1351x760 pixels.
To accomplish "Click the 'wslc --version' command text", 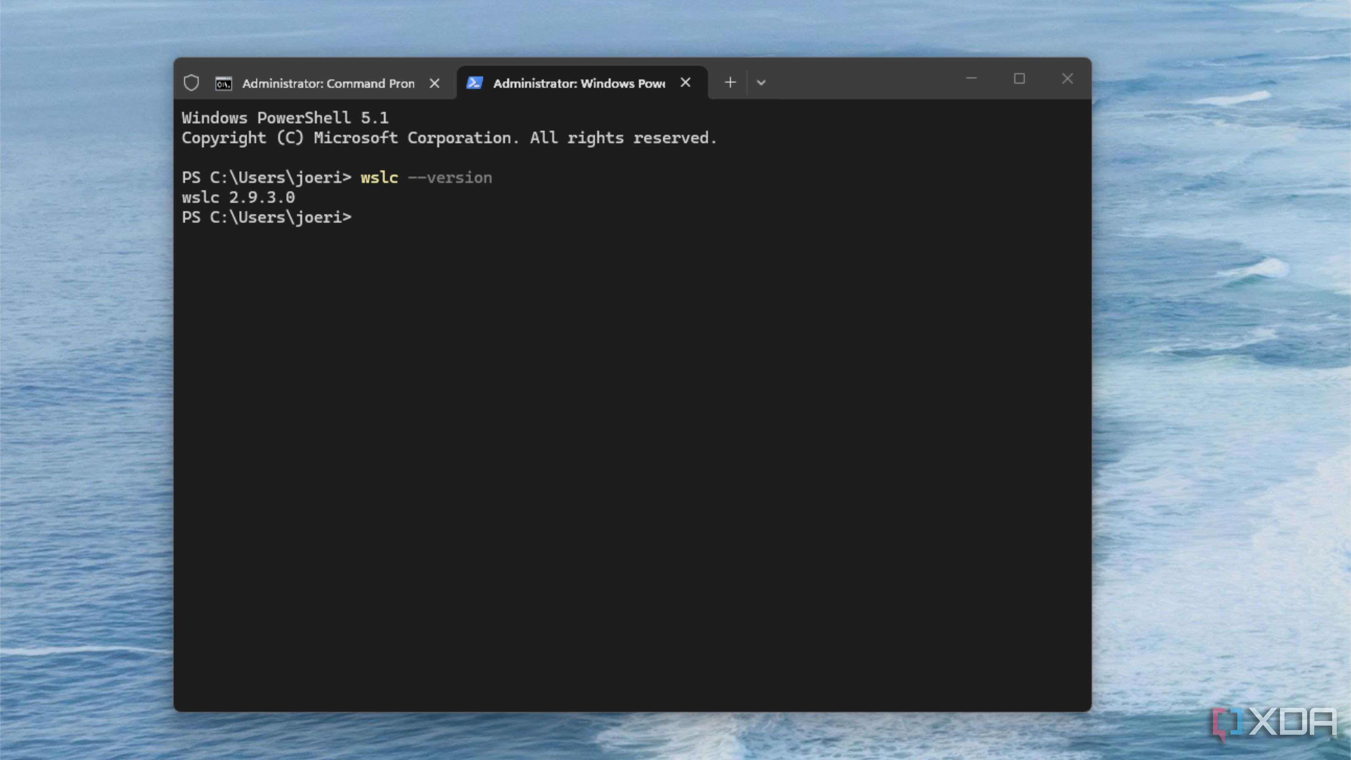I will coord(427,178).
